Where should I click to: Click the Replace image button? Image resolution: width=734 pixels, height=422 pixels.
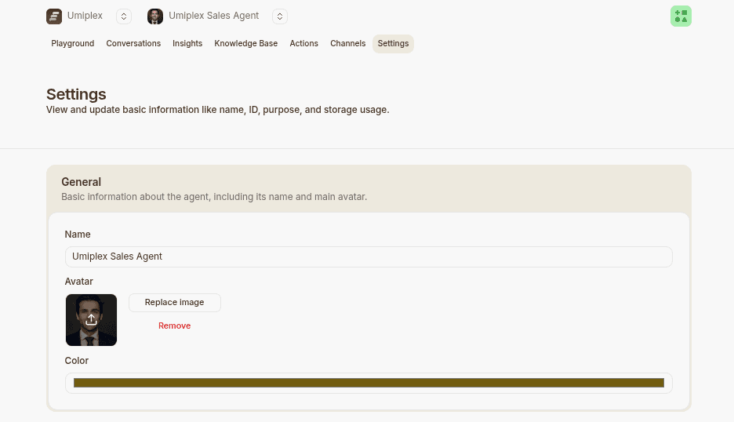click(175, 303)
